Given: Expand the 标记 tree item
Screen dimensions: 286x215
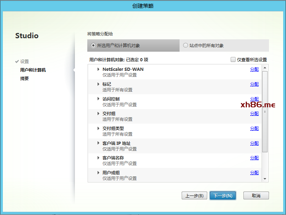Looking at the screenshot, I should 99,84.
